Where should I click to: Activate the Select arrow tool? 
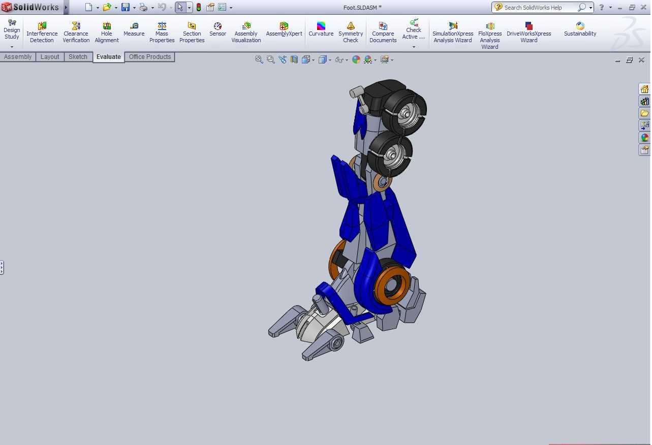tap(180, 7)
